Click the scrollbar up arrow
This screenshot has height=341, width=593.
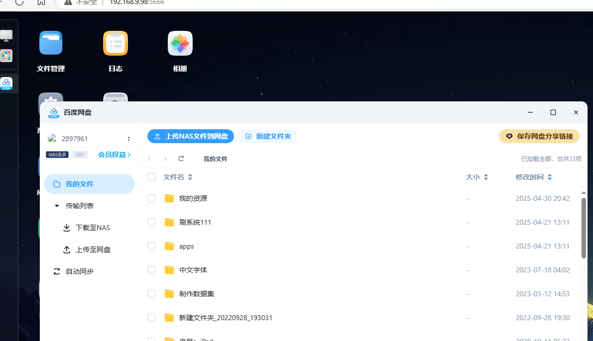point(584,192)
